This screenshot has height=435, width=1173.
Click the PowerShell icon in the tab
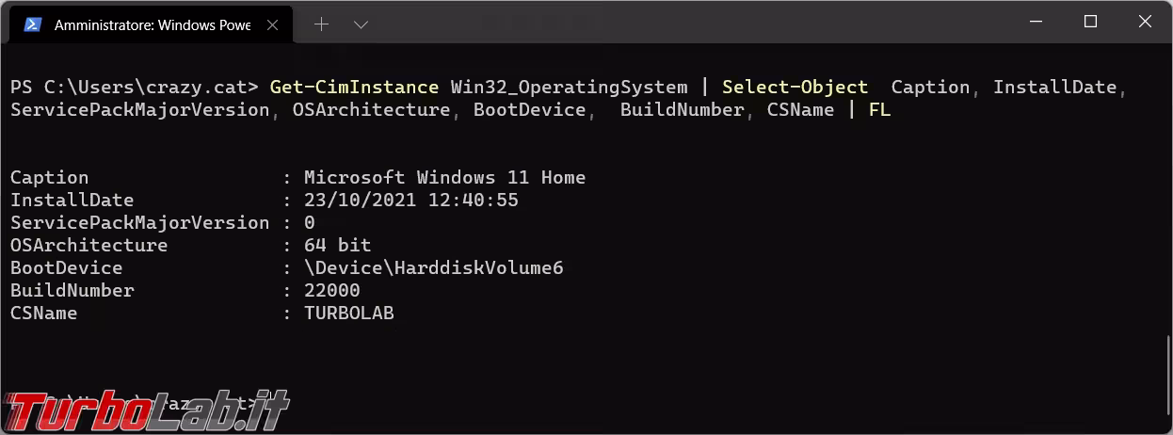click(x=32, y=25)
